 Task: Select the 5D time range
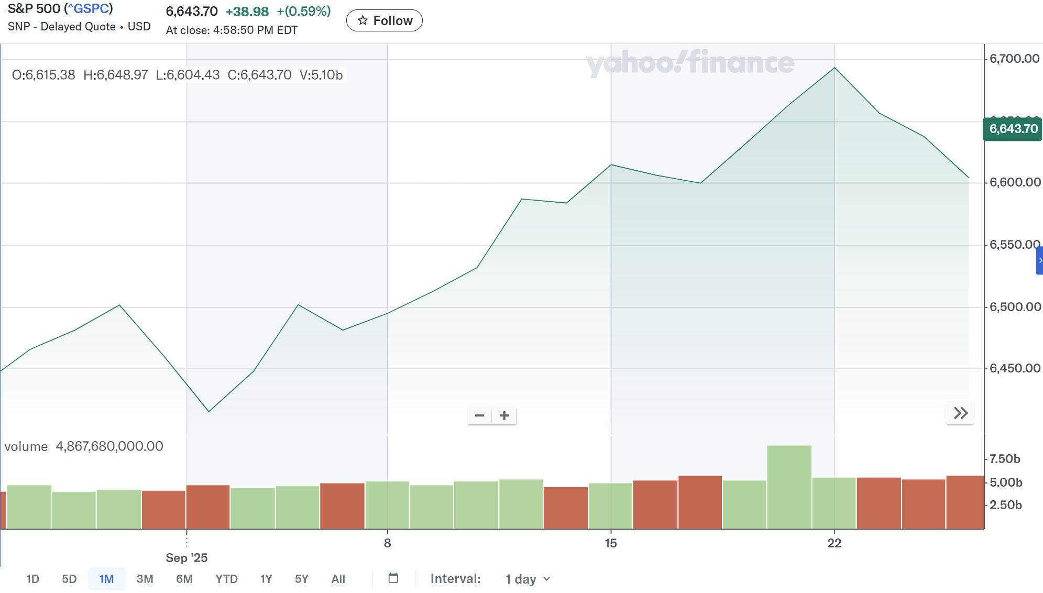(x=69, y=579)
